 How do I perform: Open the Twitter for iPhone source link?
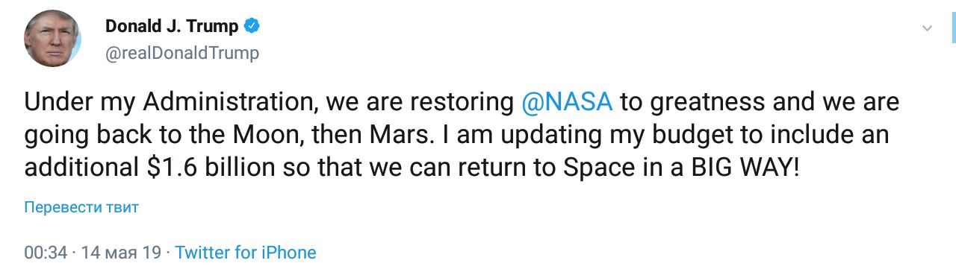tap(246, 253)
